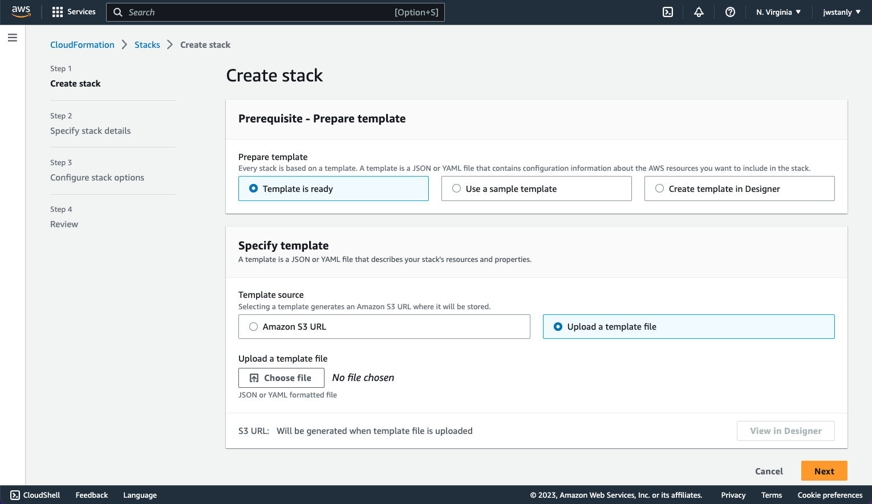The image size is (872, 504).
Task: Open the N. Virginia region dropdown
Action: [778, 12]
